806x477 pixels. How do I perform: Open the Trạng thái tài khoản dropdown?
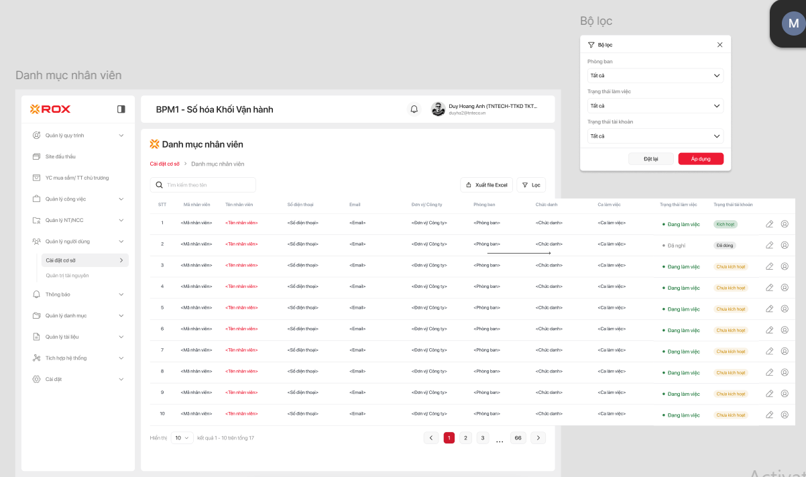coord(655,136)
